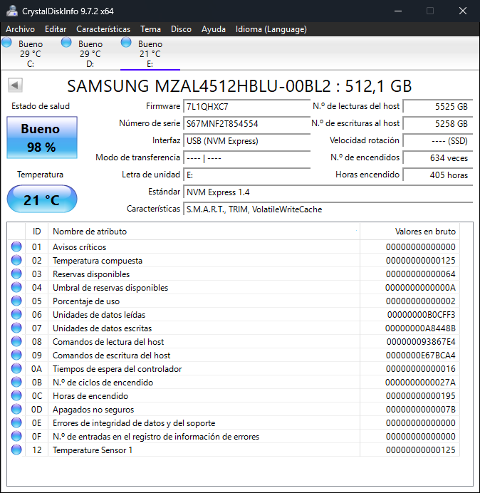Click the Letra de unidad field E:
The height and width of the screenshot is (493, 480).
point(246,175)
